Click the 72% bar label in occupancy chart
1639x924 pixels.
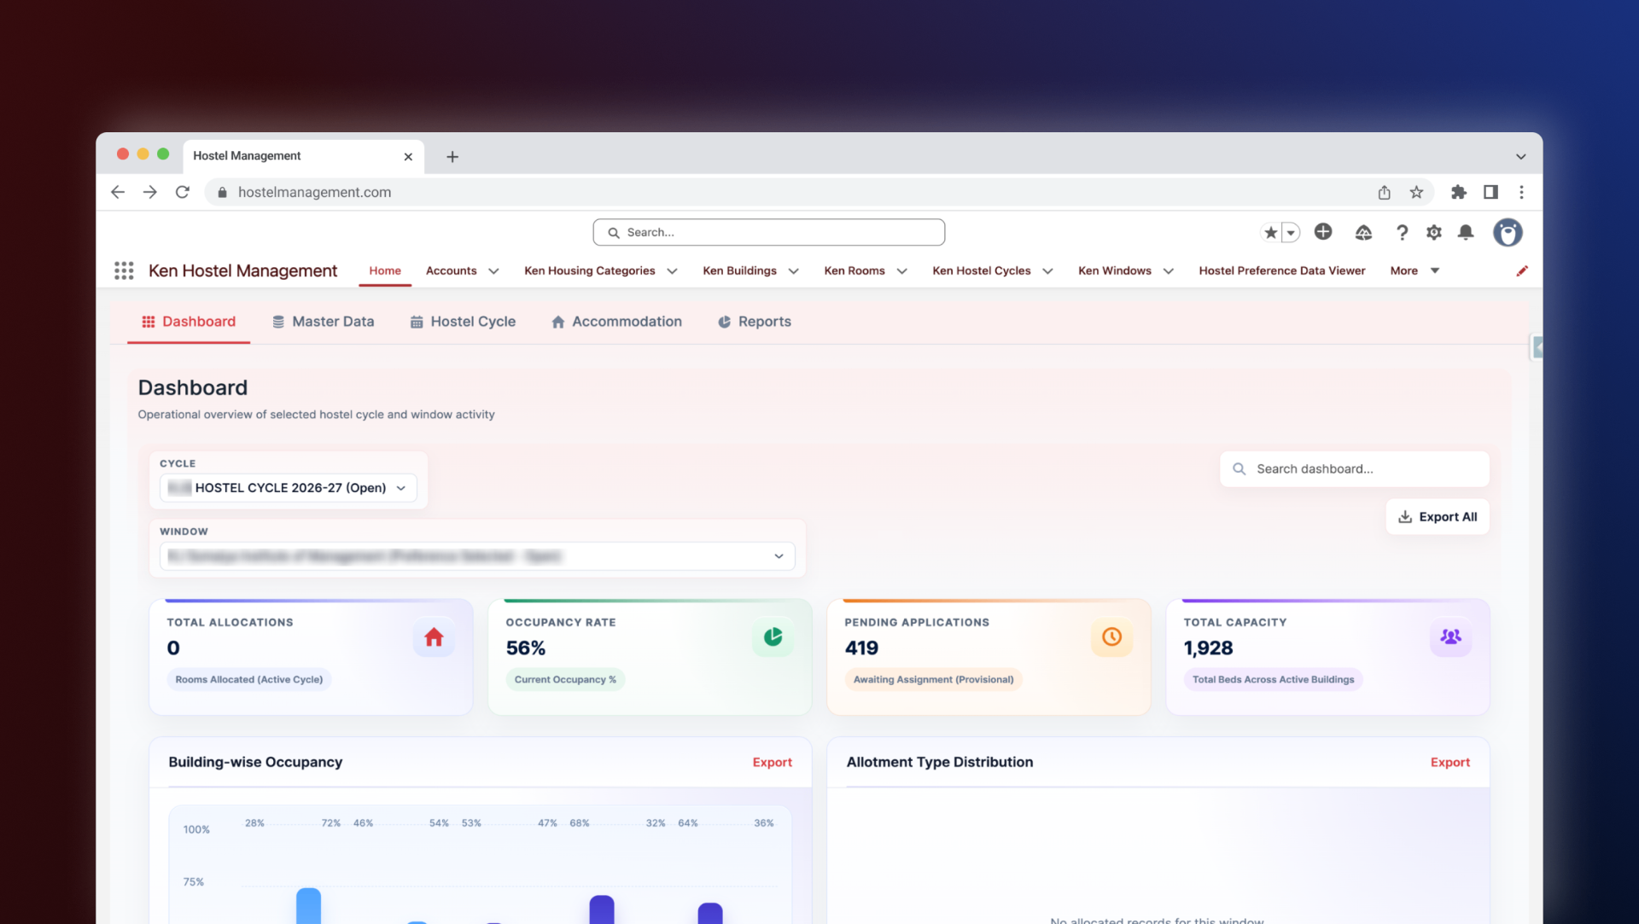pyautogui.click(x=330, y=823)
